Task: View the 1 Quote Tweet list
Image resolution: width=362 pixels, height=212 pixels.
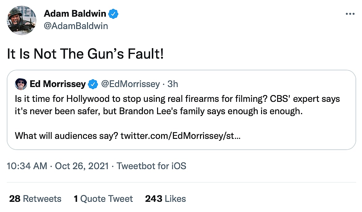Action: (x=103, y=199)
